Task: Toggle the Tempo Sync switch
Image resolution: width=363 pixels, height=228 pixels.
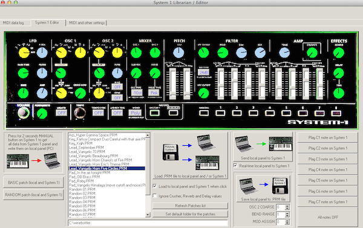Action: 98,112
